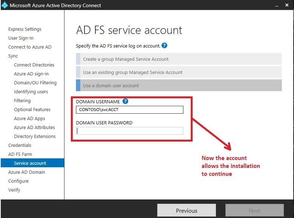The width and height of the screenshot is (294, 218).
Task: Open the Credentials step
Action: pos(20,145)
